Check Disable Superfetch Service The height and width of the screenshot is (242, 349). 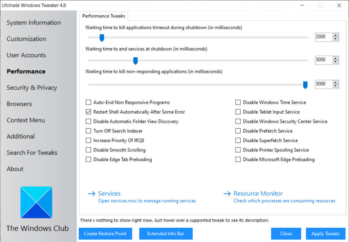pos(238,140)
